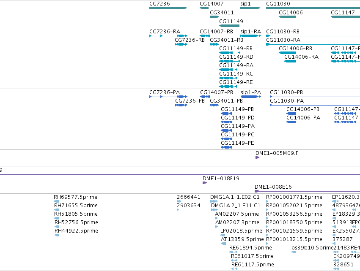Open protein CG14007-PB

[x=205, y=97]
